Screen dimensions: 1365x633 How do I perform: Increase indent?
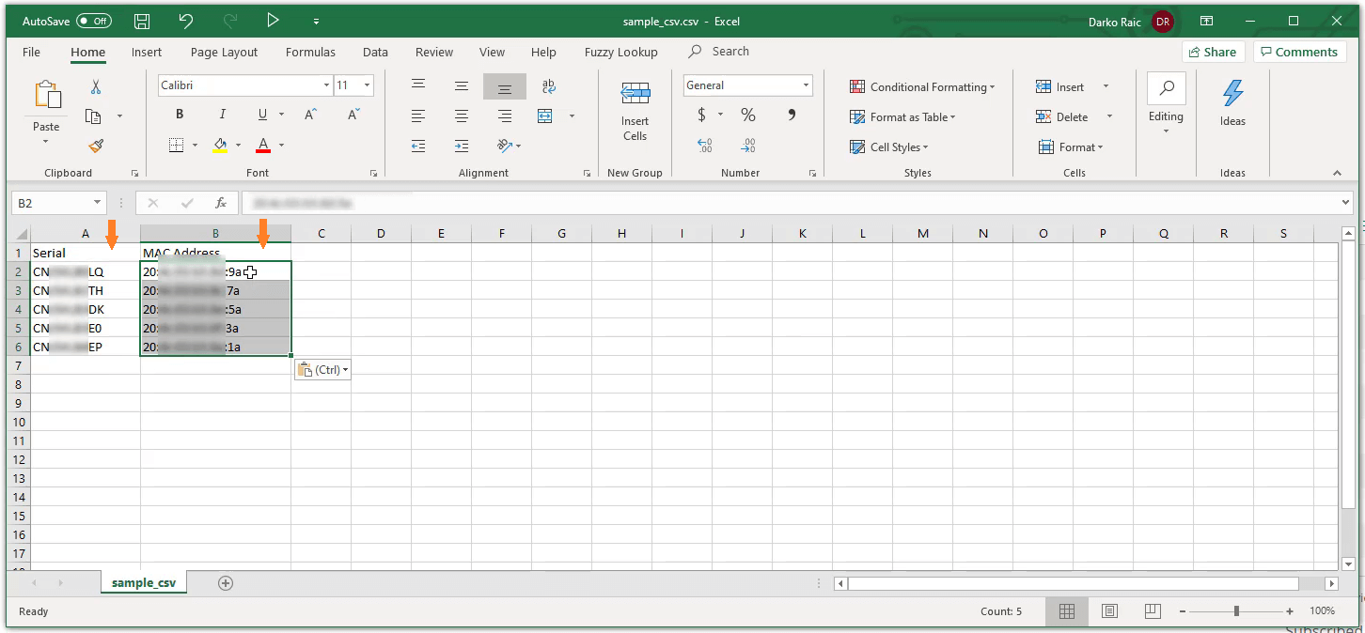[462, 146]
